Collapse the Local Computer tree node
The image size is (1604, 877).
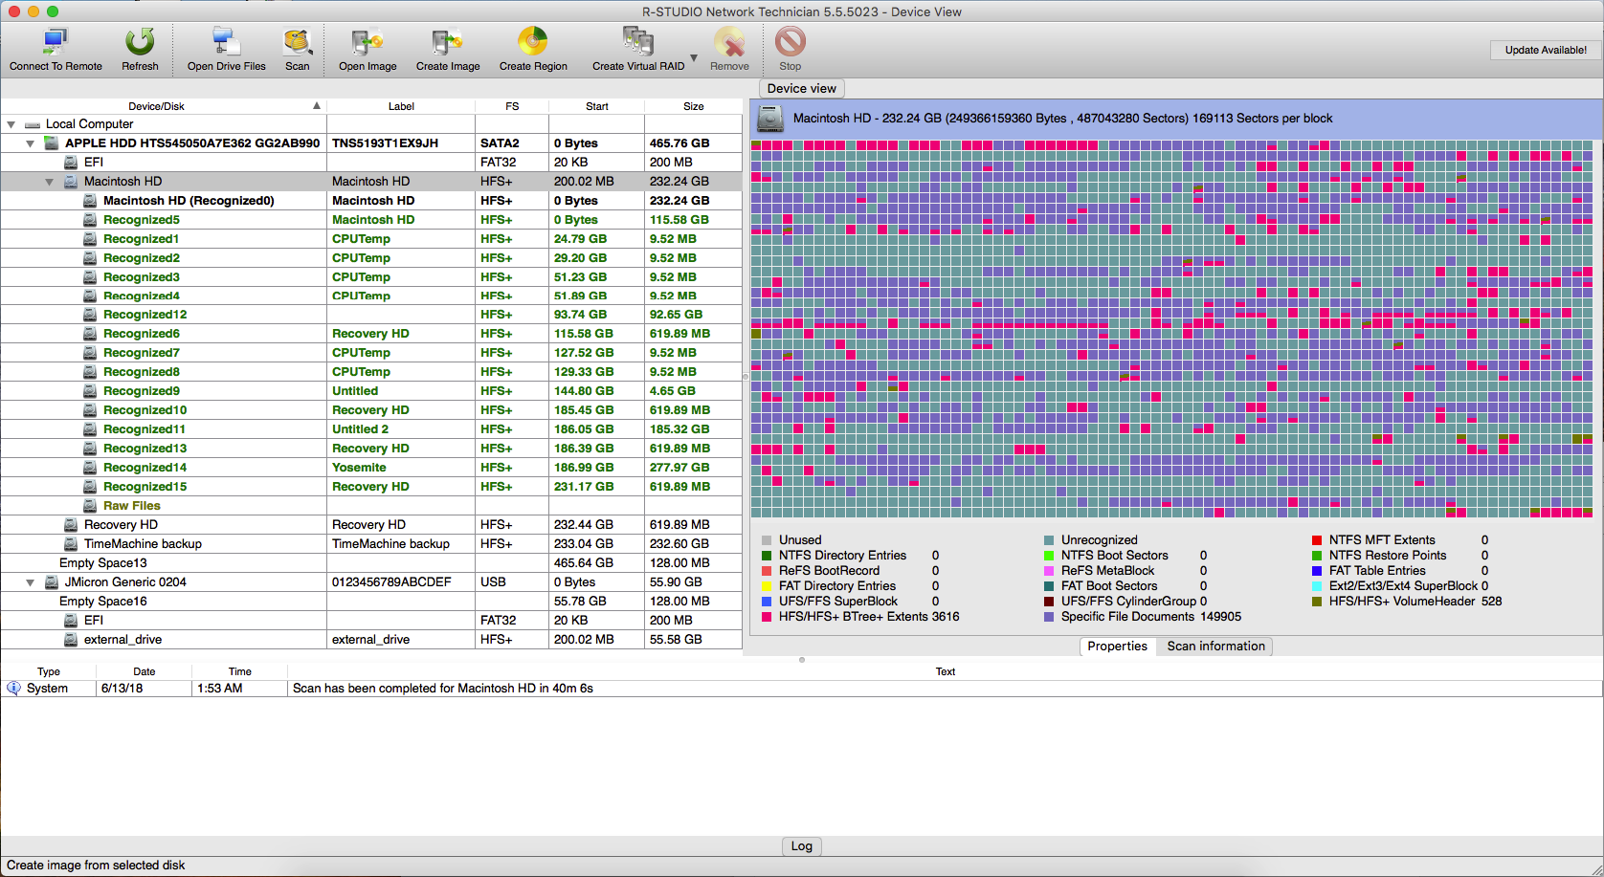click(x=11, y=124)
